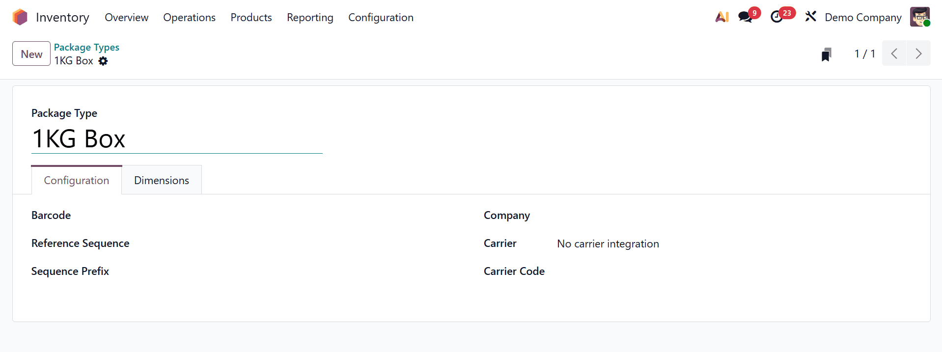Switch to the Dimensions tab

tap(162, 180)
